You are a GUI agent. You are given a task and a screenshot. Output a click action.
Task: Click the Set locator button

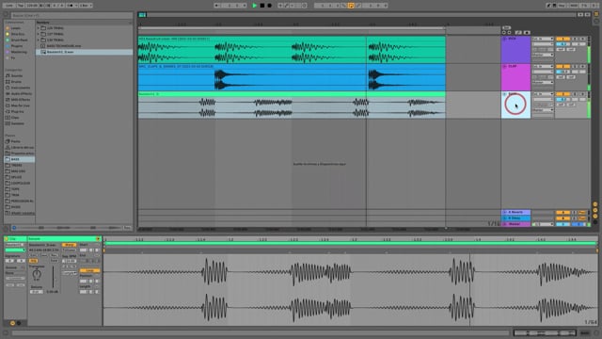pos(506,28)
